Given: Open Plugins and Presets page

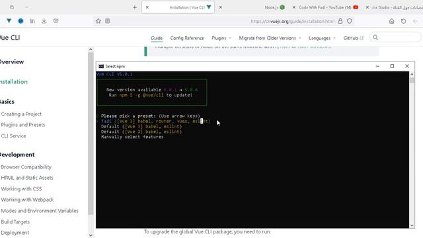Looking at the screenshot, I should (x=23, y=125).
